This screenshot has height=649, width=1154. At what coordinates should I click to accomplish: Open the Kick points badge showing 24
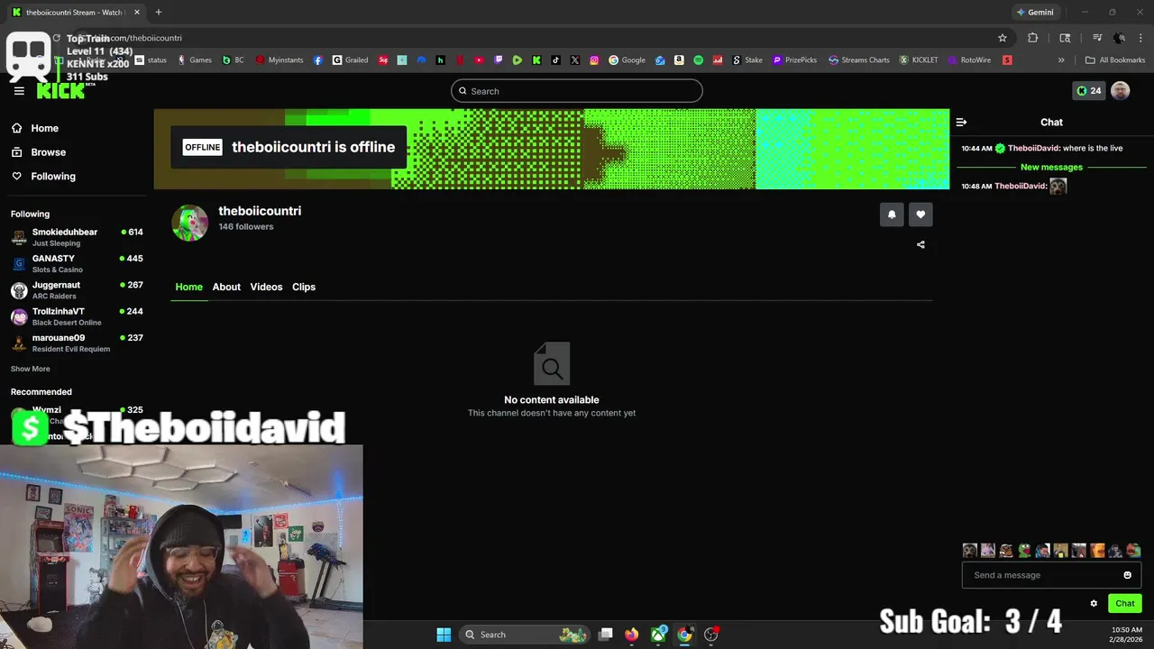[1088, 90]
